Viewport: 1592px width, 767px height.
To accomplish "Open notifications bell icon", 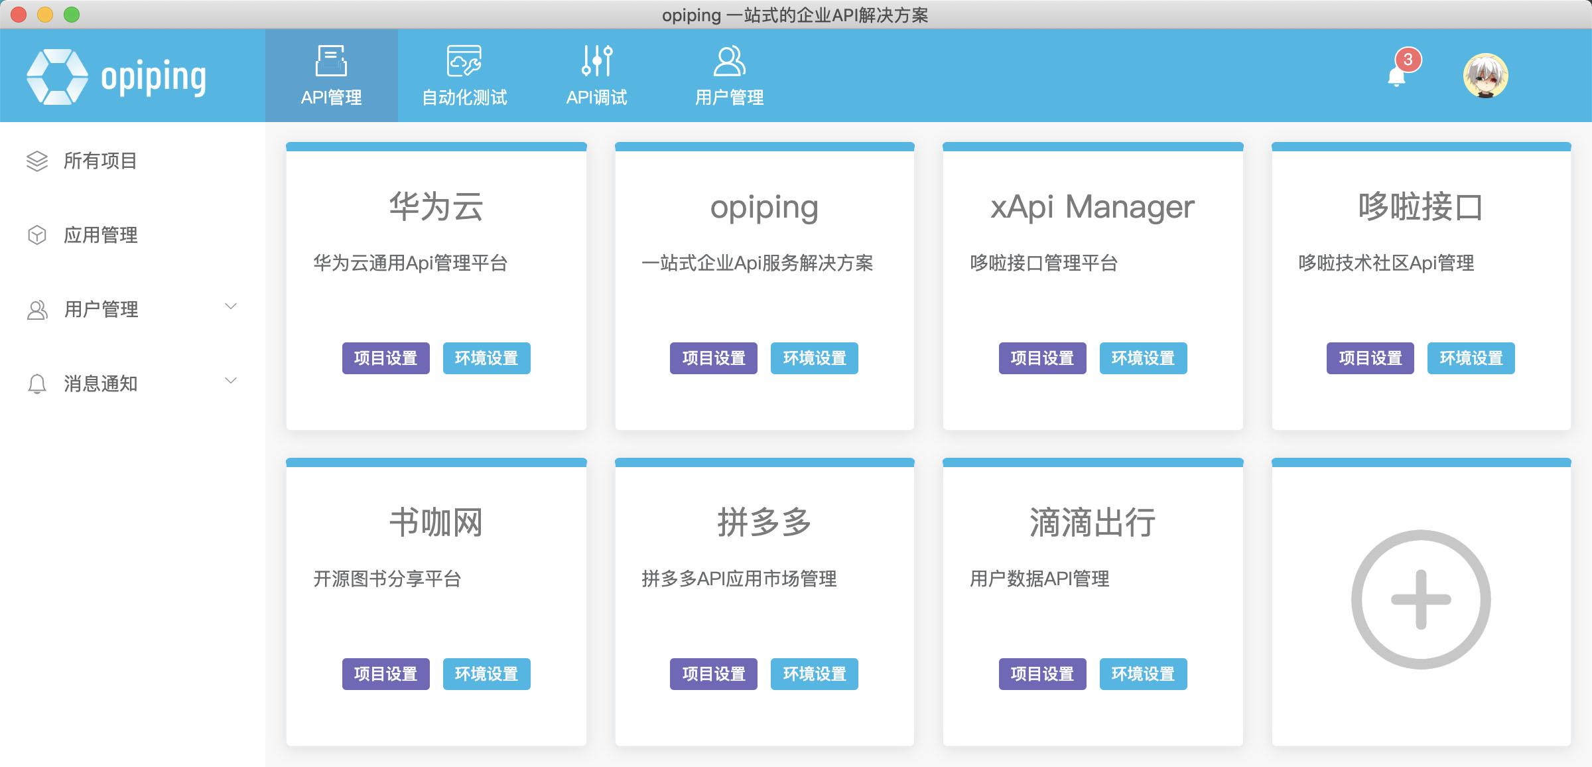I will pyautogui.click(x=1396, y=77).
